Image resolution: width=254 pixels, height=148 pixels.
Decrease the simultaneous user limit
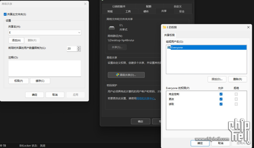79,50
